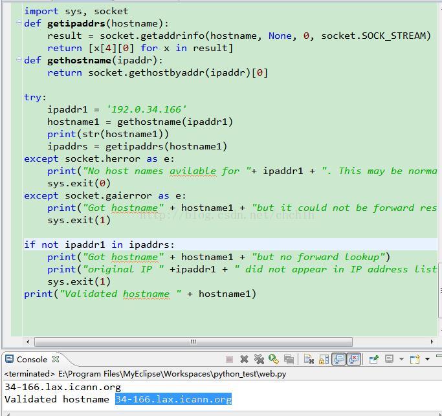Viewport: 442px width, 416px height.
Task: Click 'print(str(hostname1))' line
Action: point(108,134)
